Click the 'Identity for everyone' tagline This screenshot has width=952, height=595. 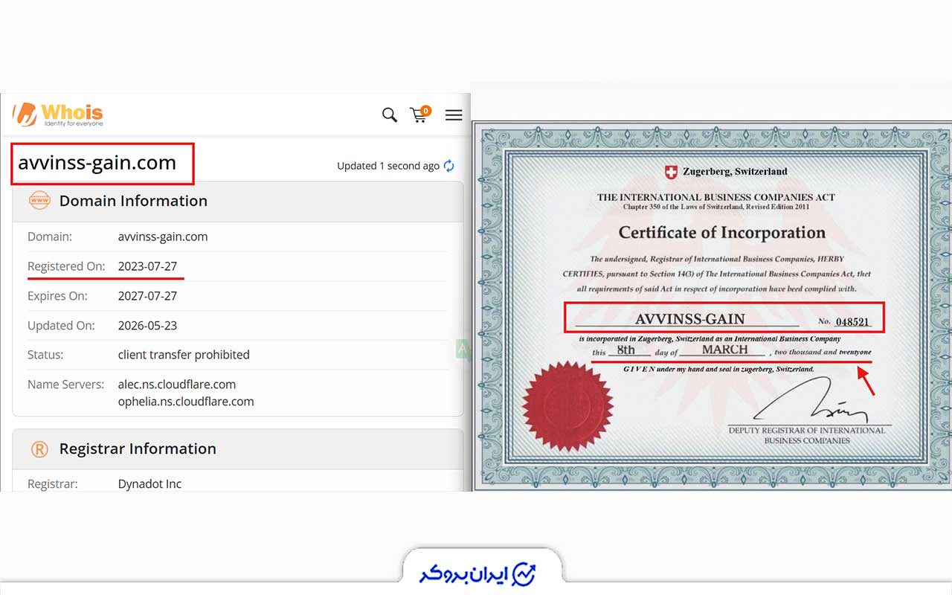[x=74, y=123]
